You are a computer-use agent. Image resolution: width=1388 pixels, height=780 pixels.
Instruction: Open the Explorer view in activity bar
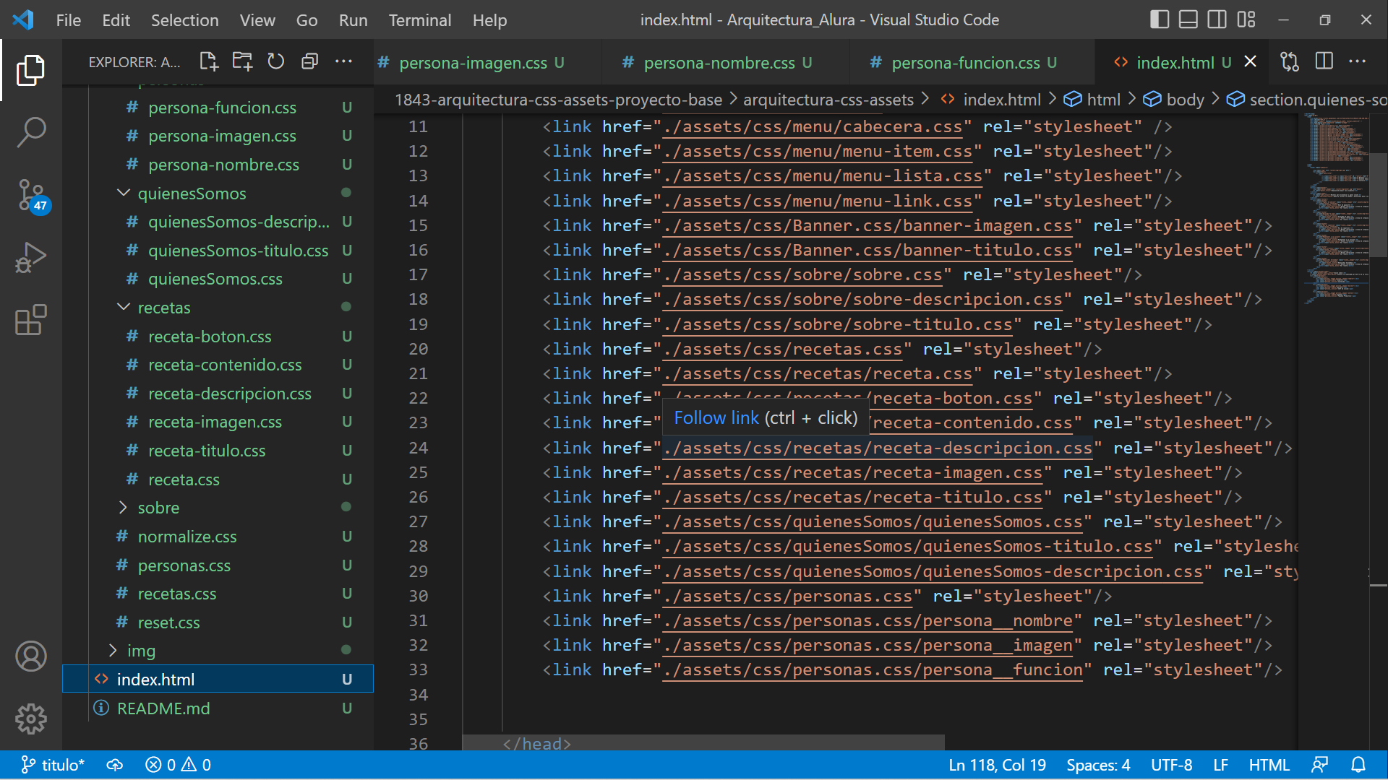pos(30,70)
